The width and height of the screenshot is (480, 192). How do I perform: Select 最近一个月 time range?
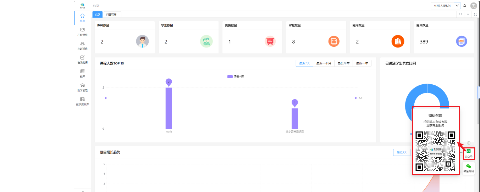[324, 63]
